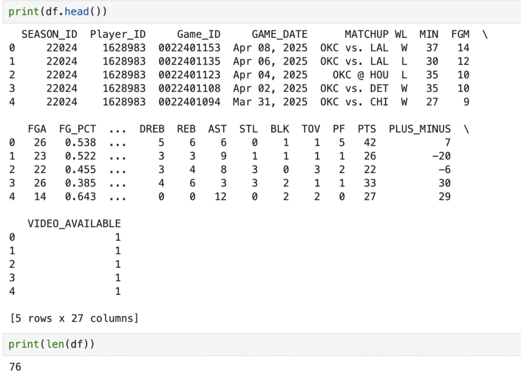
Task: Click the REB column header
Action: [x=186, y=129]
